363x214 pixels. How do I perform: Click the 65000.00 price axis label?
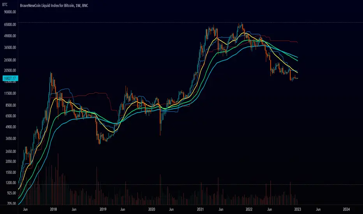tap(10, 25)
